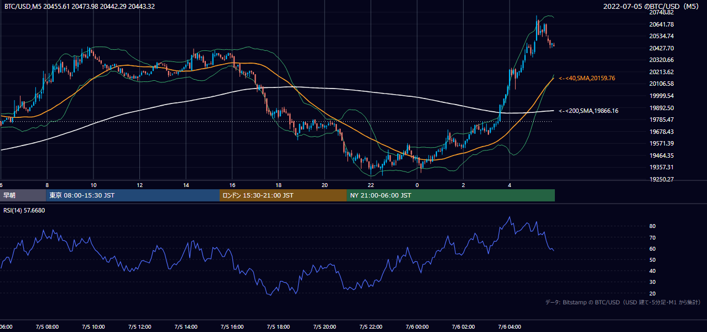Select the 200 SMA value label 19866.16

589,111
